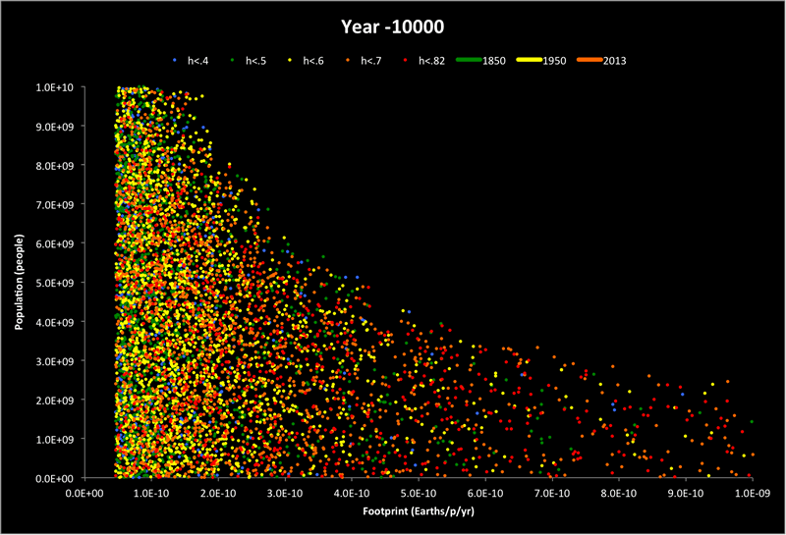This screenshot has height=535, width=786.
Task: Select the yellow 1950 legend line swatch
Action: coord(528,60)
